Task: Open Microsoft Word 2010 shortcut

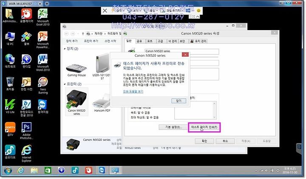Action: coord(43,63)
